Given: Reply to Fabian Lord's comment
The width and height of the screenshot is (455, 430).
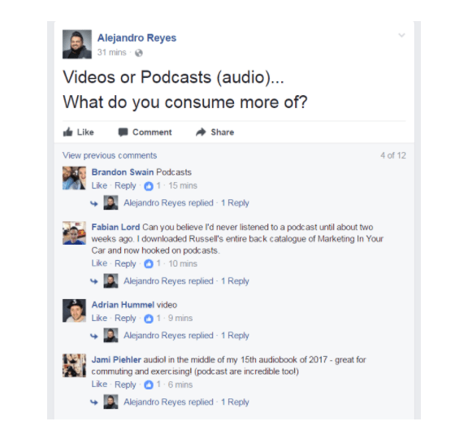Looking at the screenshot, I should [x=125, y=263].
